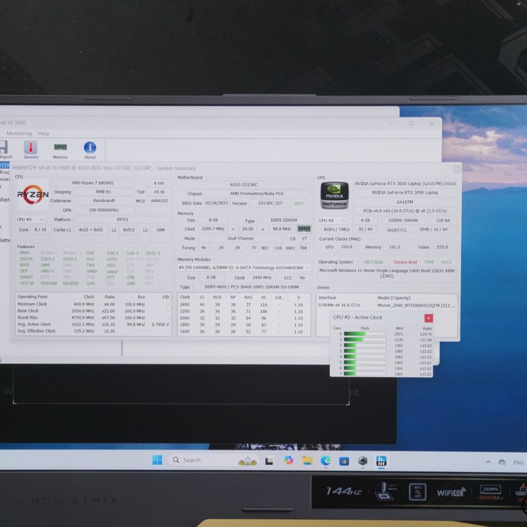This screenshot has width=527, height=527.
Task: Open the GPU #0 selector dropdown
Action: click(x=333, y=221)
